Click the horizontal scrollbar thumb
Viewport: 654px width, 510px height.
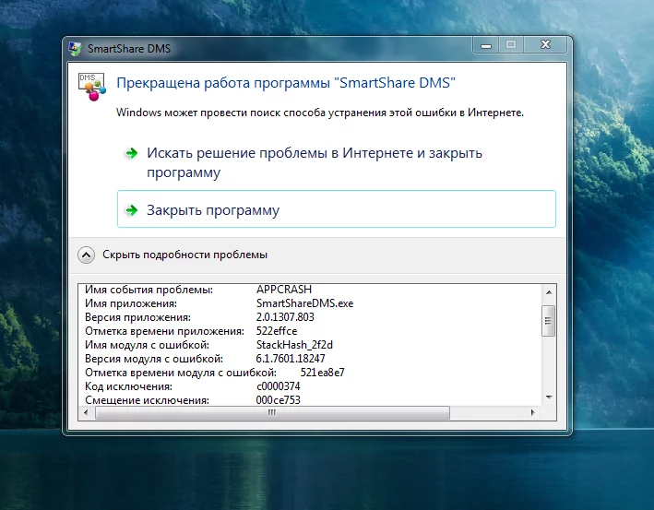pos(272,413)
